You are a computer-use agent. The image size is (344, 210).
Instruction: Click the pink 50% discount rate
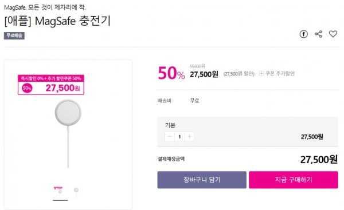pyautogui.click(x=171, y=73)
